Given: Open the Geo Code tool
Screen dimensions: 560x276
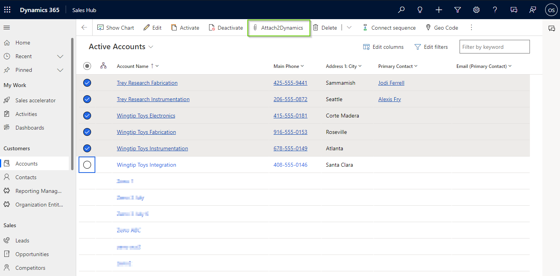Looking at the screenshot, I should point(442,27).
